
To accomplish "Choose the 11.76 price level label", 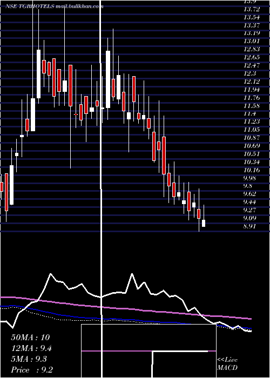I will coord(252,98).
